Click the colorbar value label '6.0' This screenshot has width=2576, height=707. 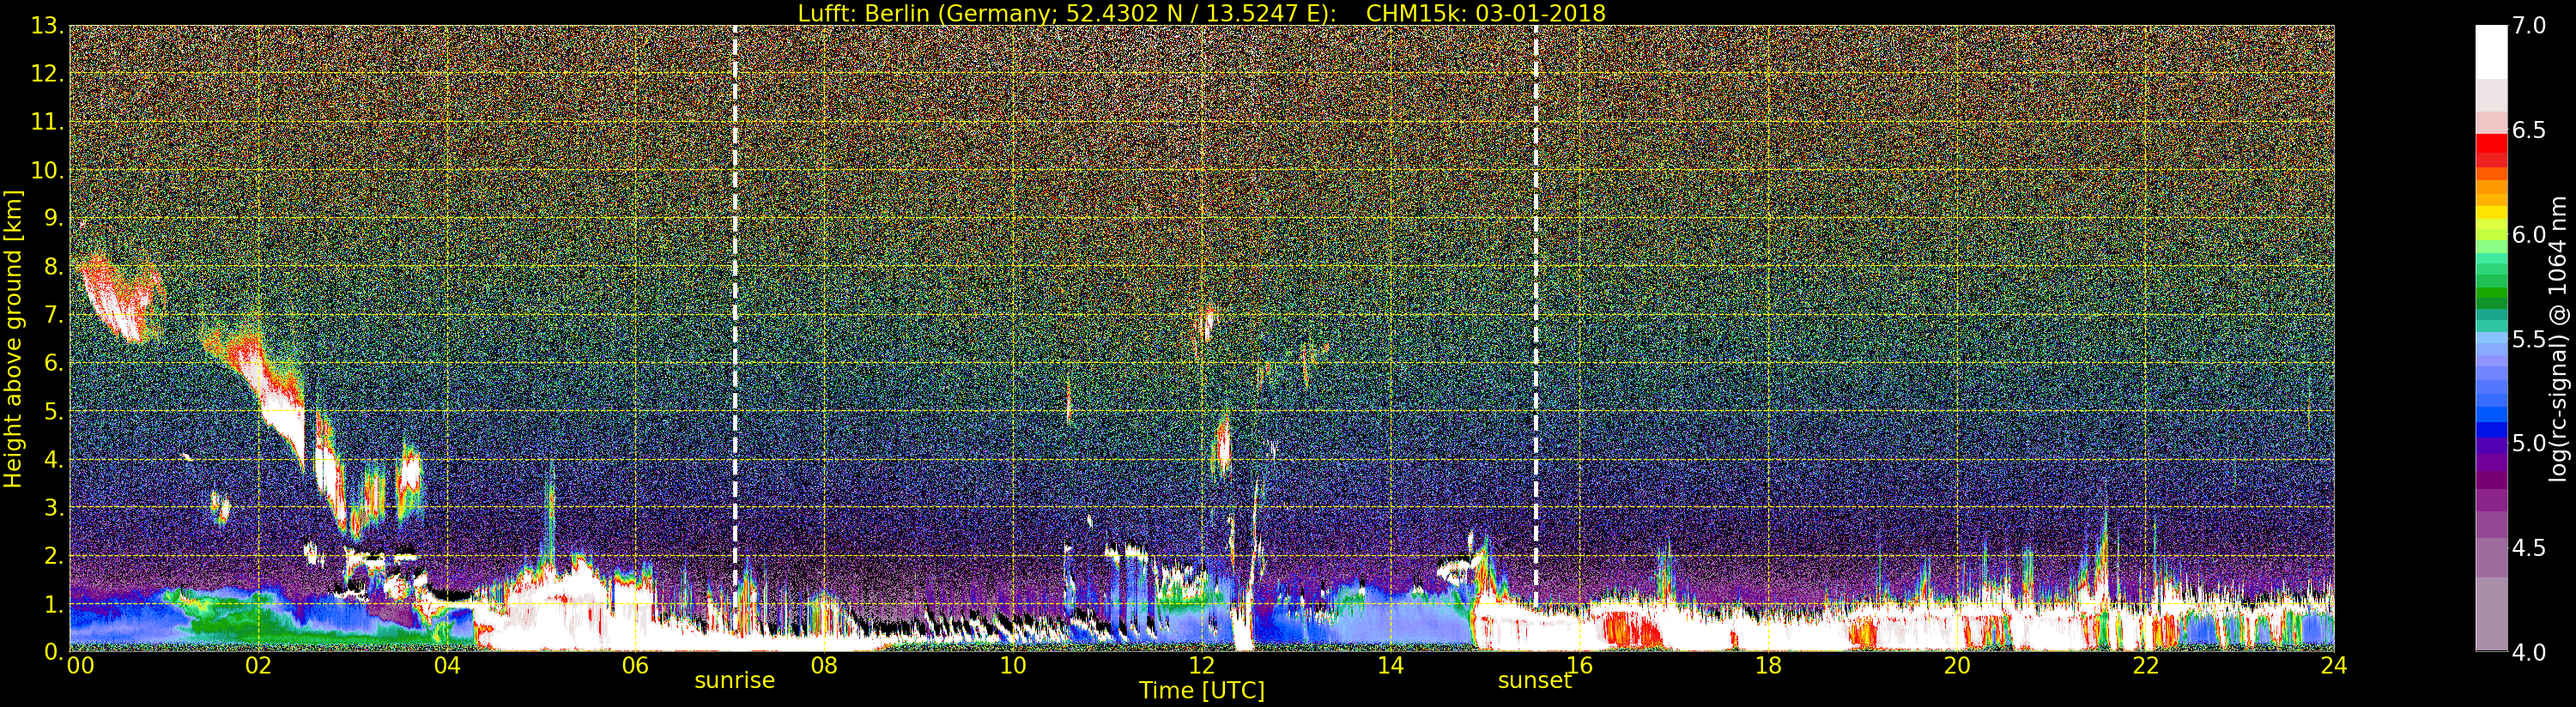tap(2529, 234)
